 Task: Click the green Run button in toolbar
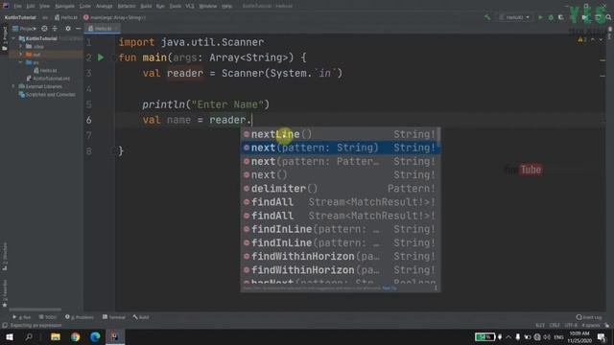(540, 17)
